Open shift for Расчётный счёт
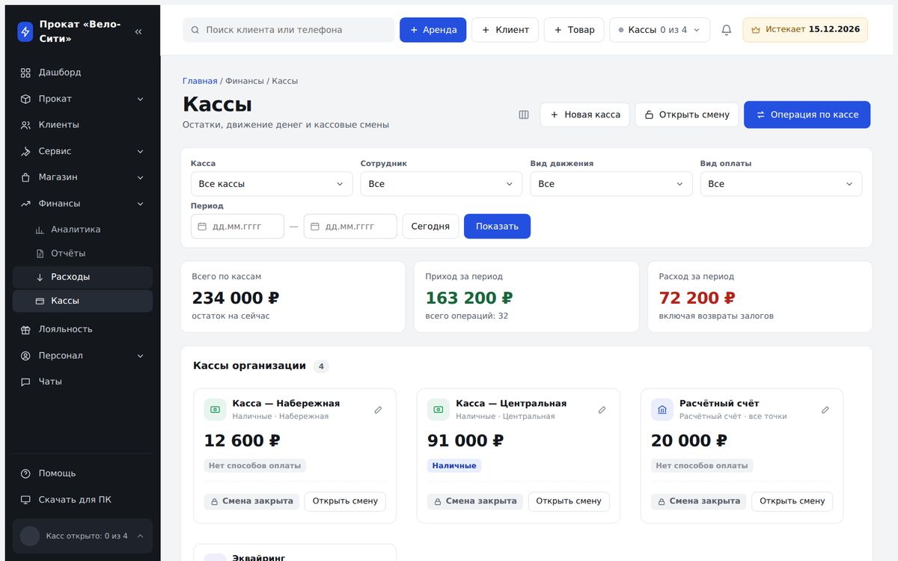Viewport: 898px width, 561px height. point(792,501)
